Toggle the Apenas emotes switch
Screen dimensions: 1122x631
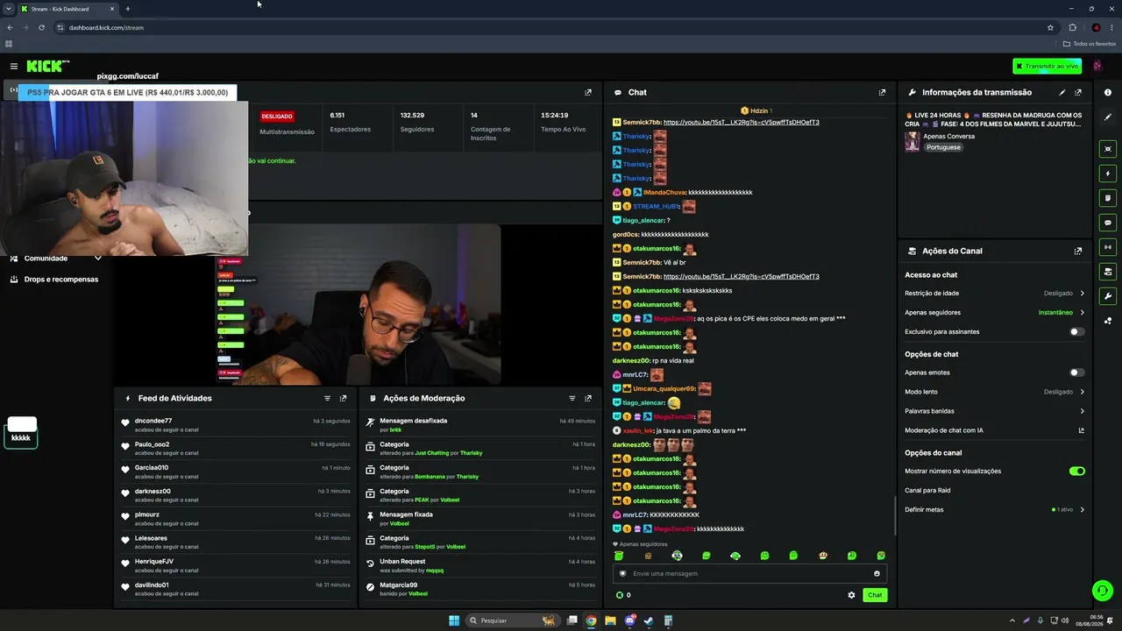point(1076,372)
